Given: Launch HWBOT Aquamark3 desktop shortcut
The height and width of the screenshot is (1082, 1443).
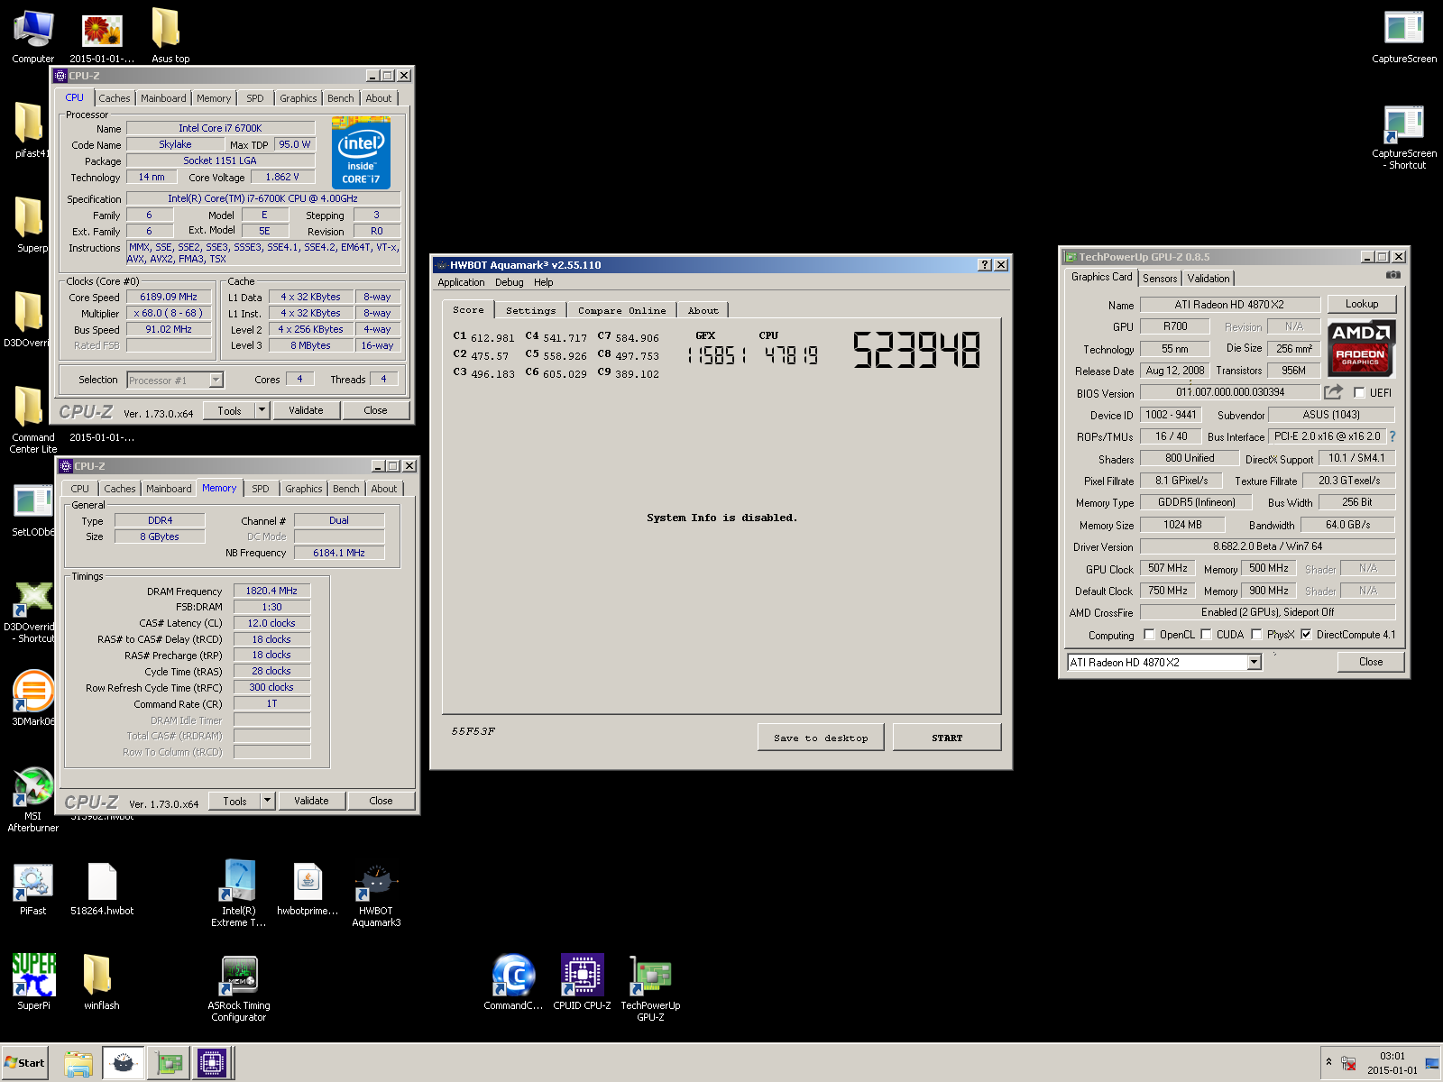Looking at the screenshot, I should tap(376, 895).
